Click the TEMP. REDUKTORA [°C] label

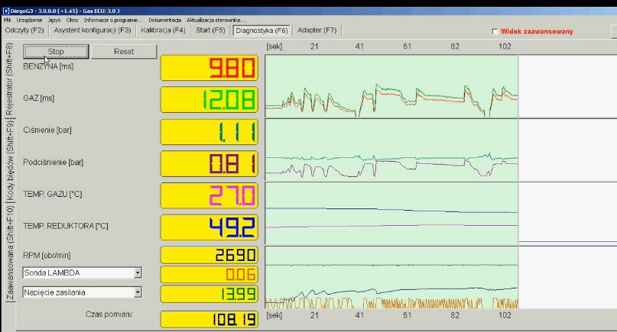pyautogui.click(x=65, y=226)
